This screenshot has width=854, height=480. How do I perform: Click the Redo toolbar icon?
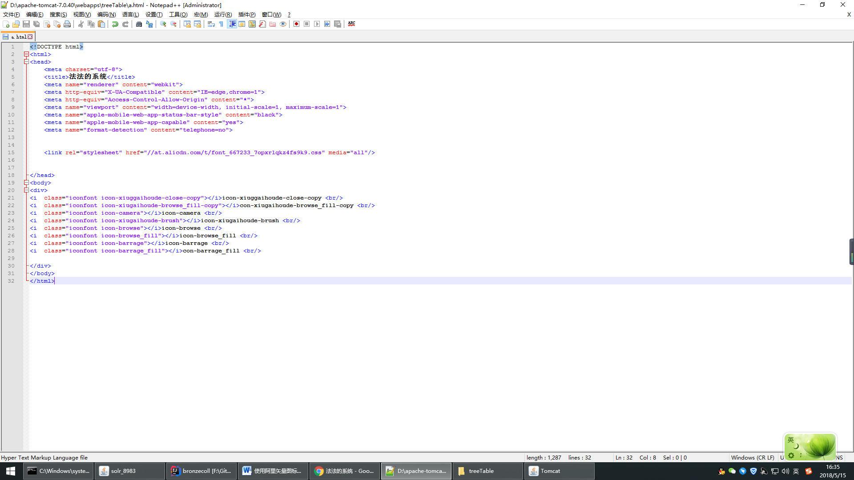125,24
